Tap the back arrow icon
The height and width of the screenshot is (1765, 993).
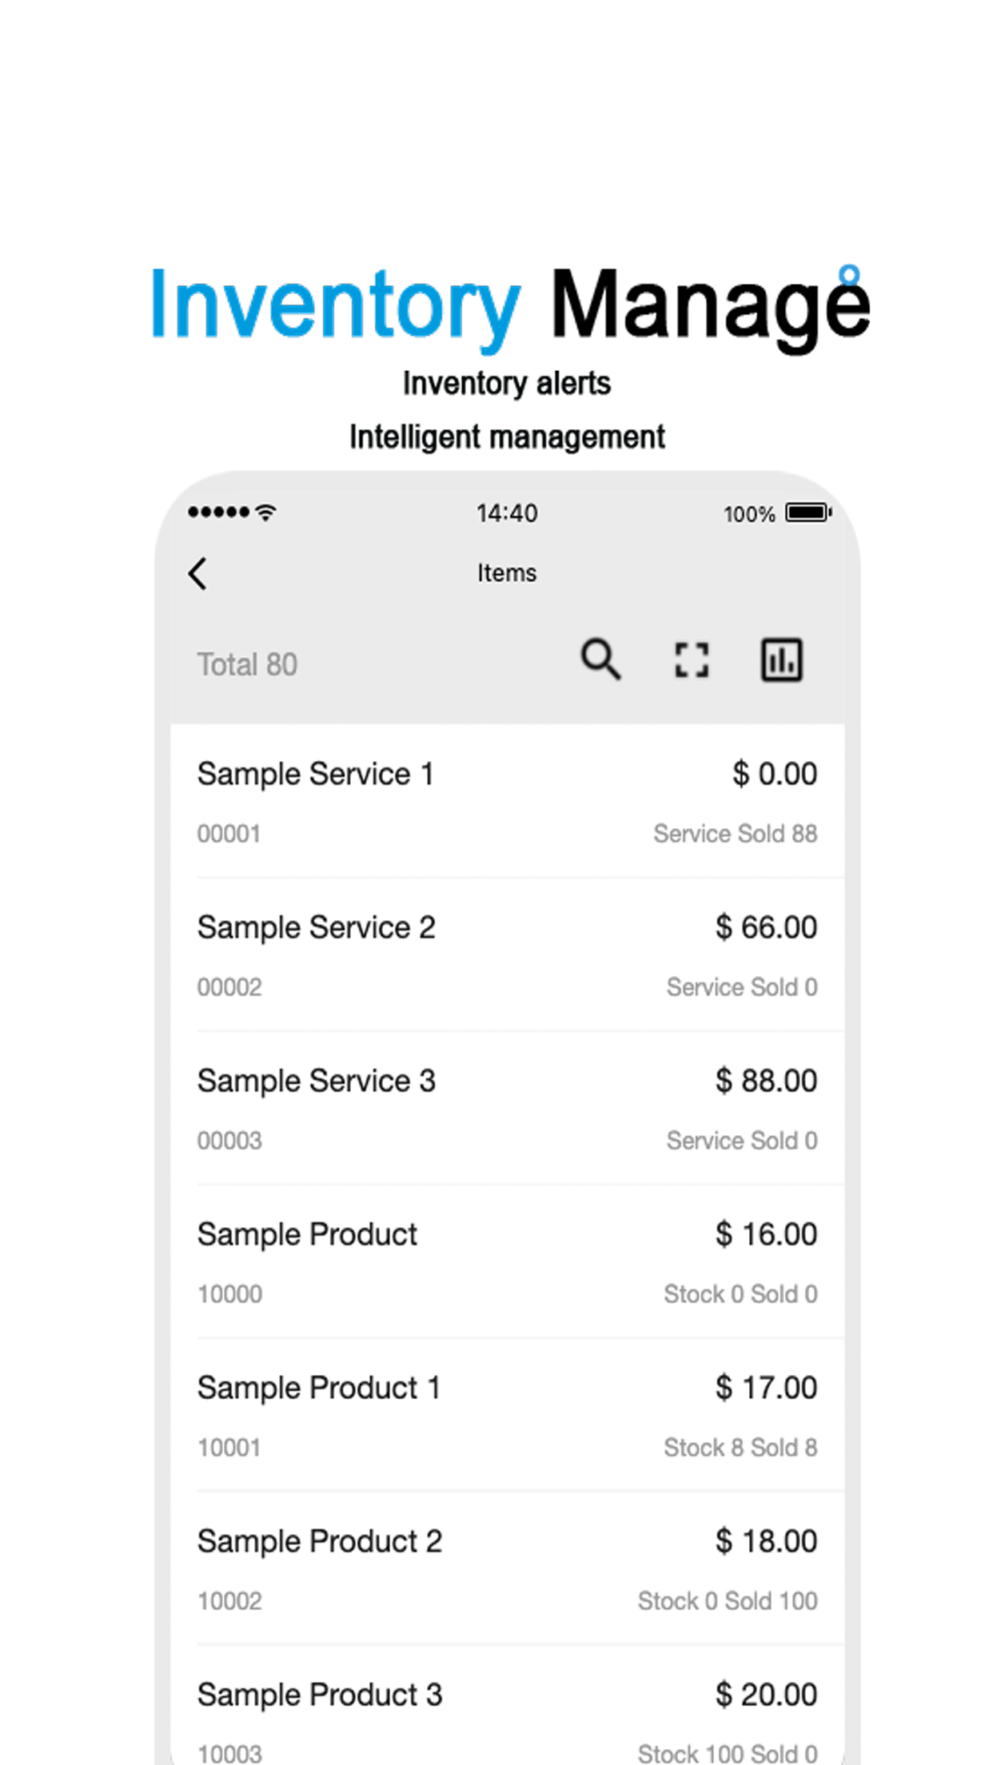[x=197, y=573]
